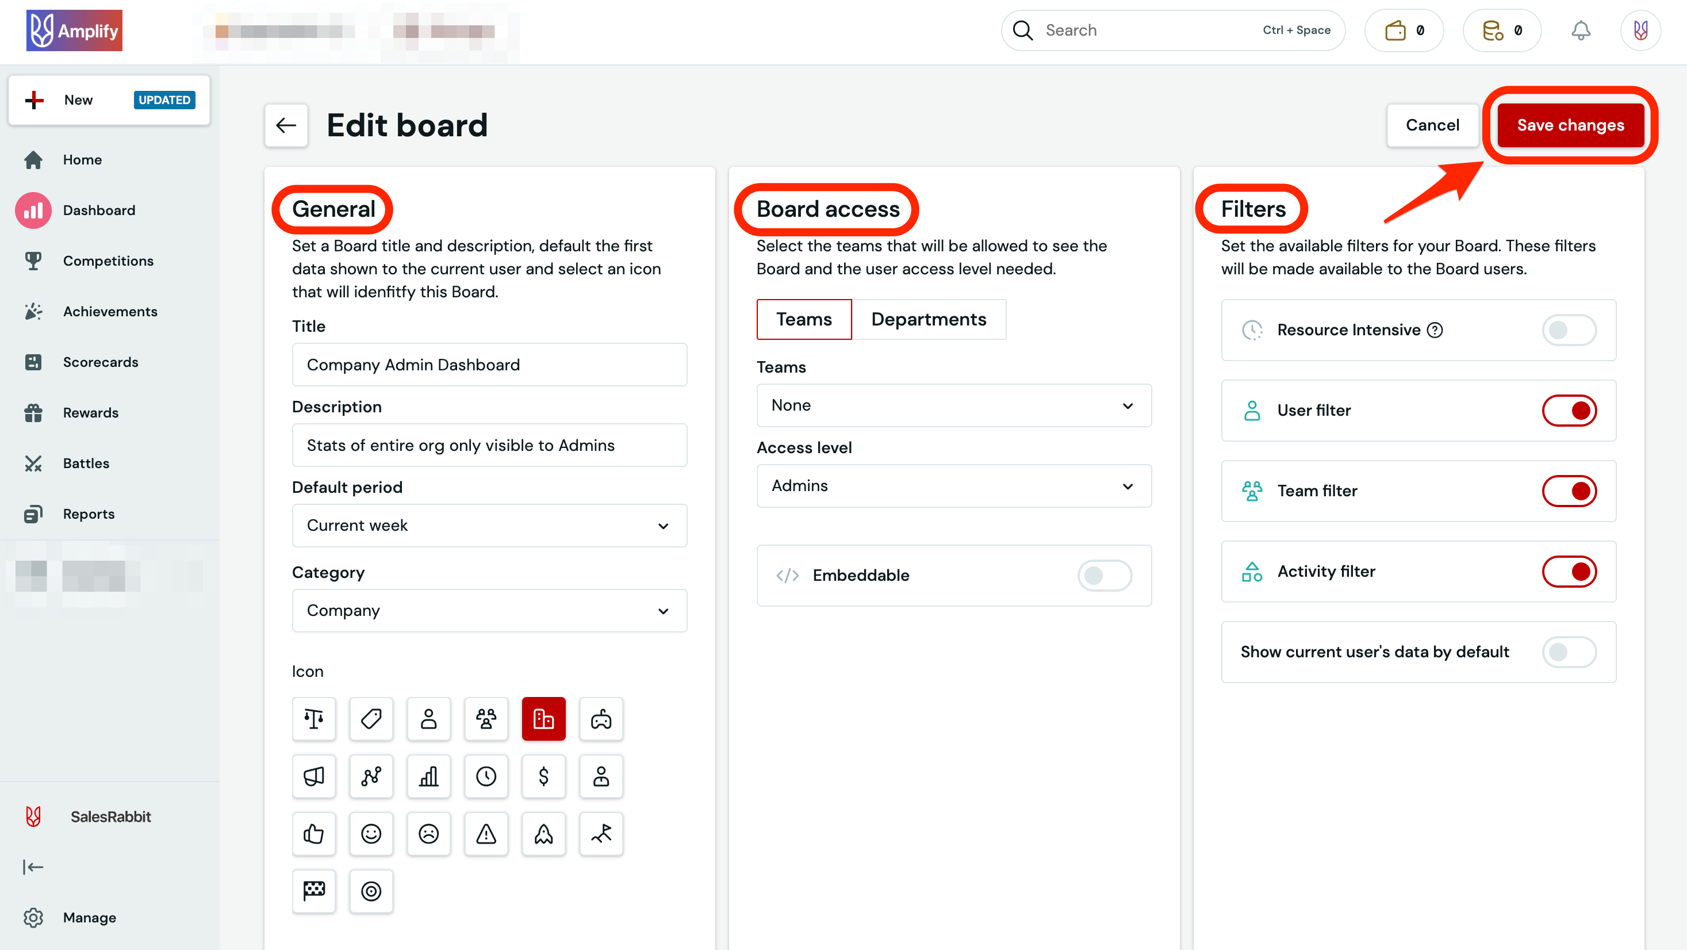The image size is (1687, 950).
Task: Pick the thumbs up board icon
Action: [x=314, y=834]
